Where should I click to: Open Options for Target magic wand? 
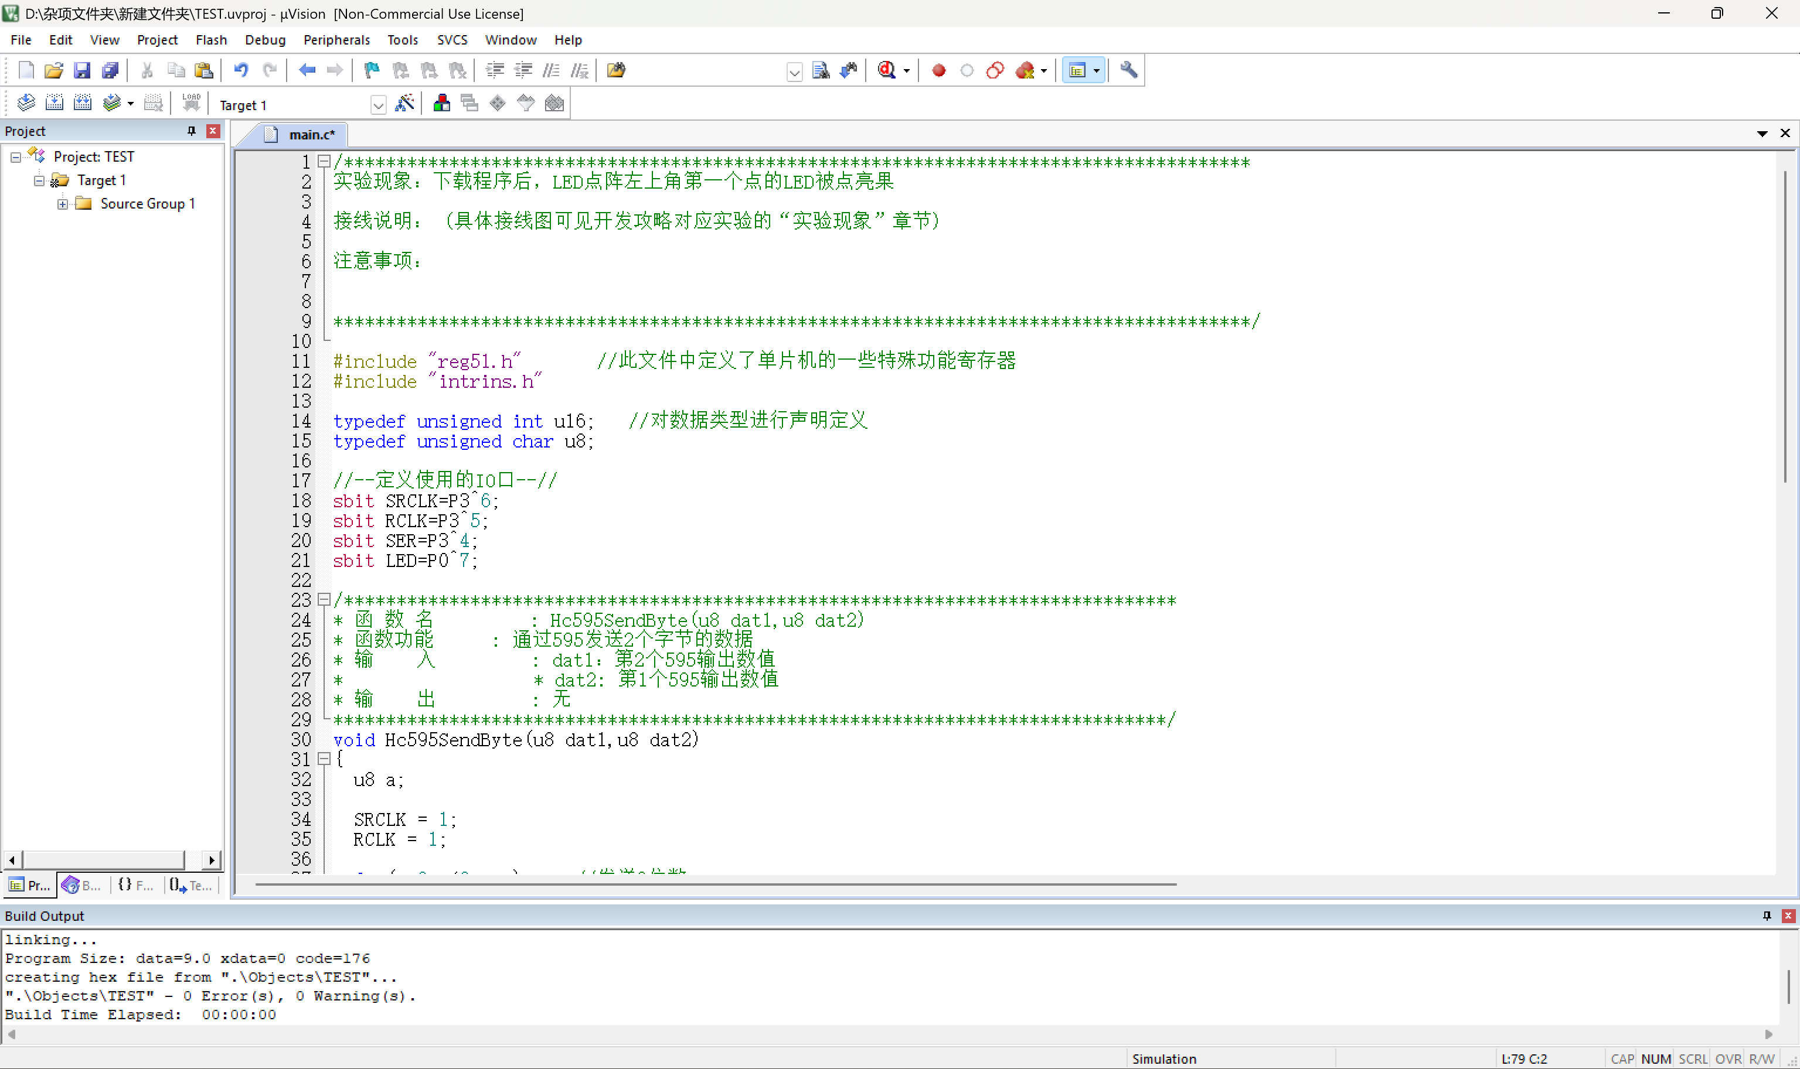[405, 104]
